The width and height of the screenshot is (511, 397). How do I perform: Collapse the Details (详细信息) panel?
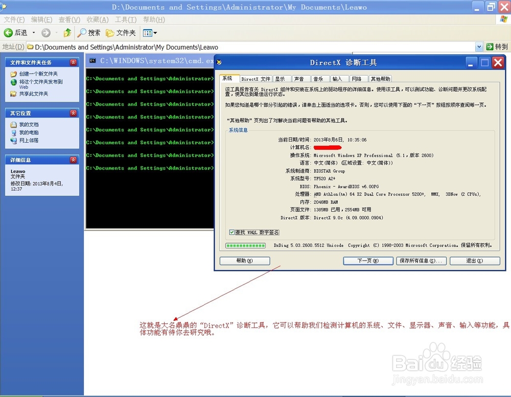[x=73, y=160]
